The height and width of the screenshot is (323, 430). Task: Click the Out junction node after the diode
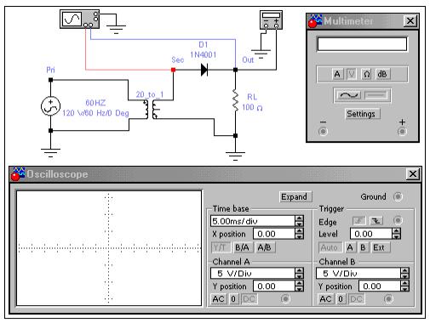[235, 70]
